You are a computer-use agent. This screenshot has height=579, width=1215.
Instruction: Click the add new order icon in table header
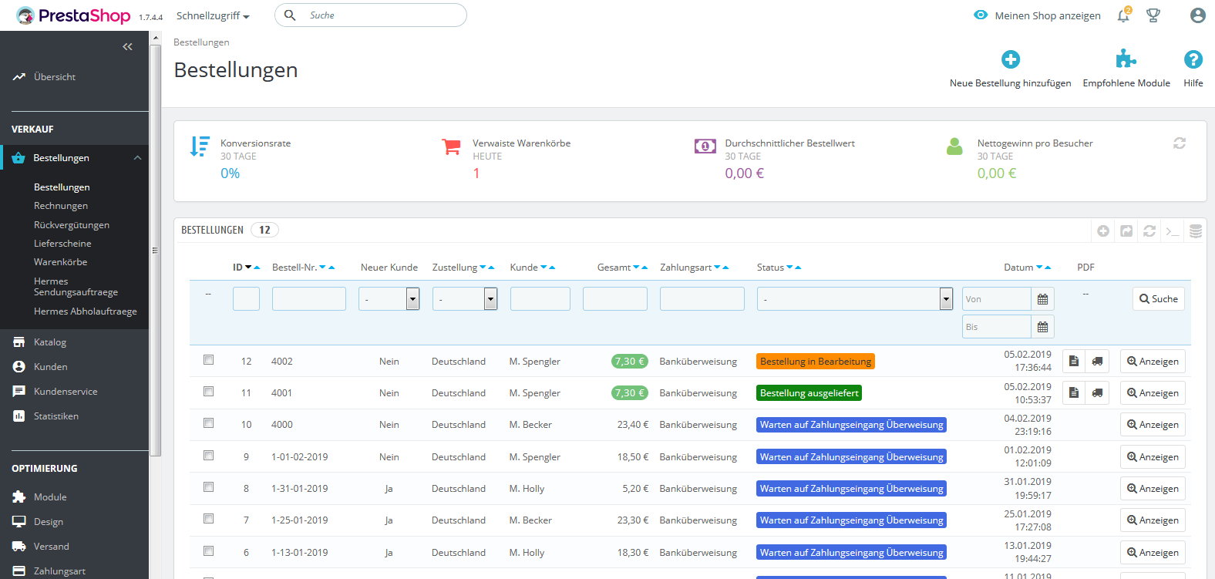[1103, 231]
